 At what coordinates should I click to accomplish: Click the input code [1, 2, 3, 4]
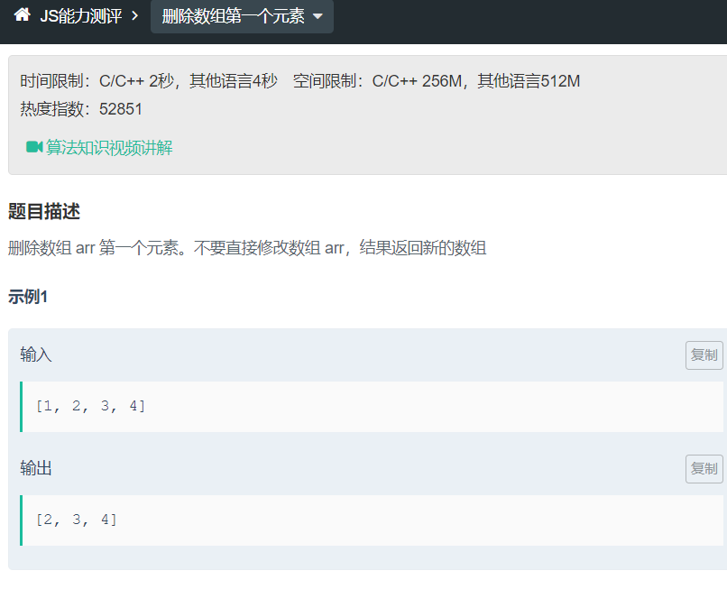[91, 406]
